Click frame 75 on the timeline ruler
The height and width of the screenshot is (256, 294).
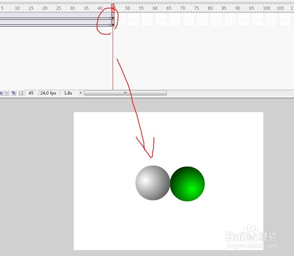(196, 8)
